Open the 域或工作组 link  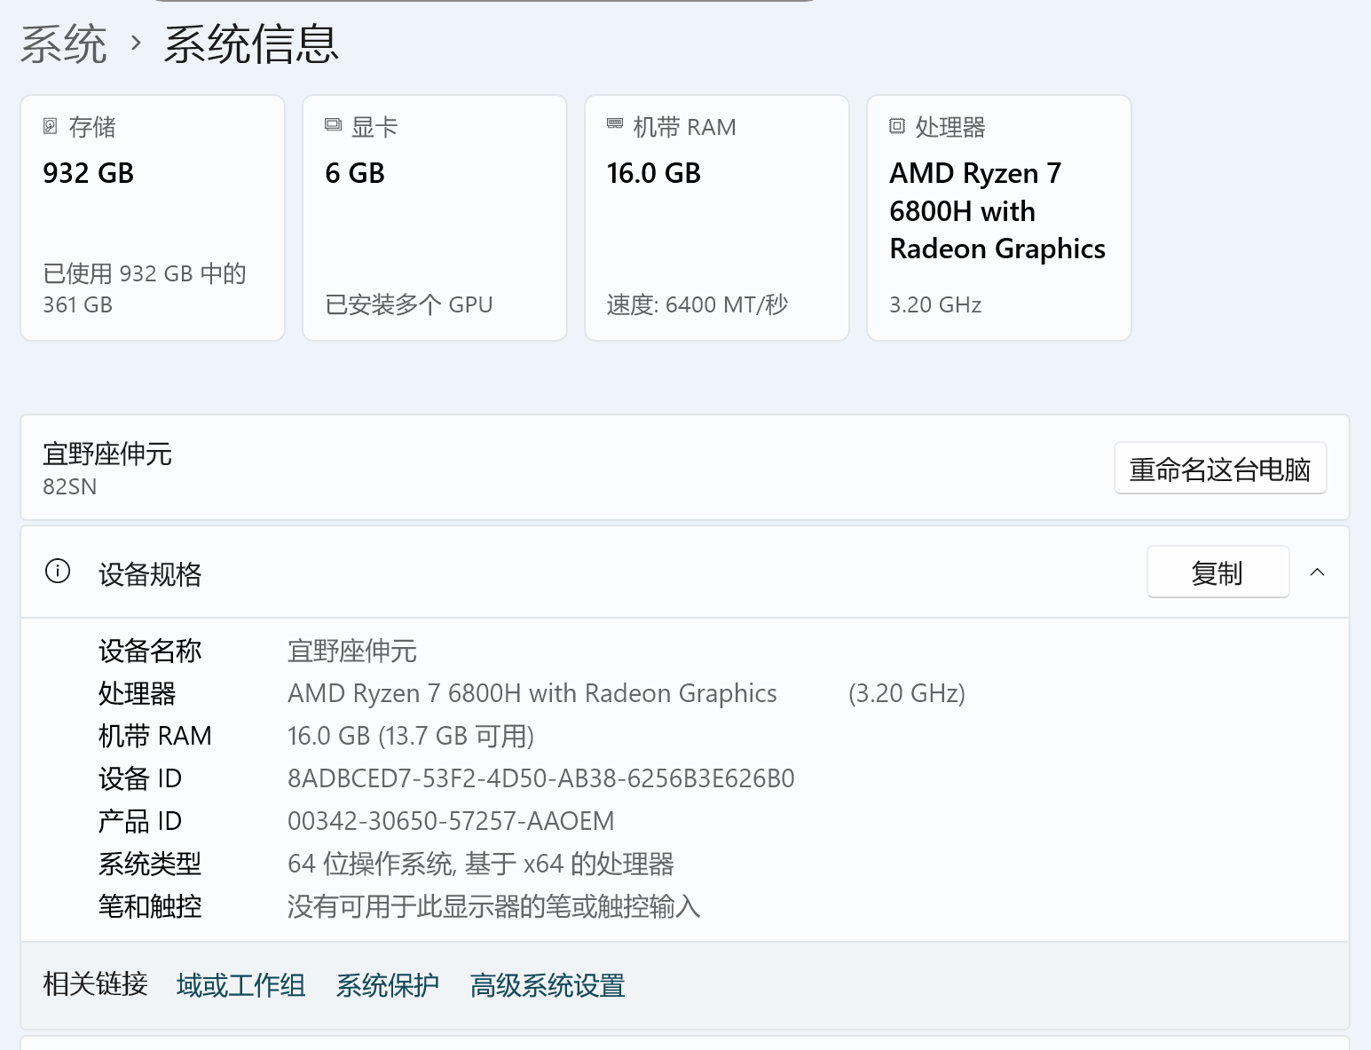pyautogui.click(x=240, y=985)
